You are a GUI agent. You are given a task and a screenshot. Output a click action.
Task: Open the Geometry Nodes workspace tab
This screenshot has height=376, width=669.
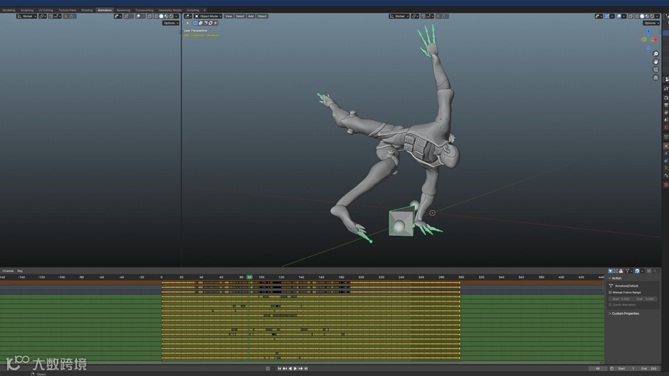point(169,10)
